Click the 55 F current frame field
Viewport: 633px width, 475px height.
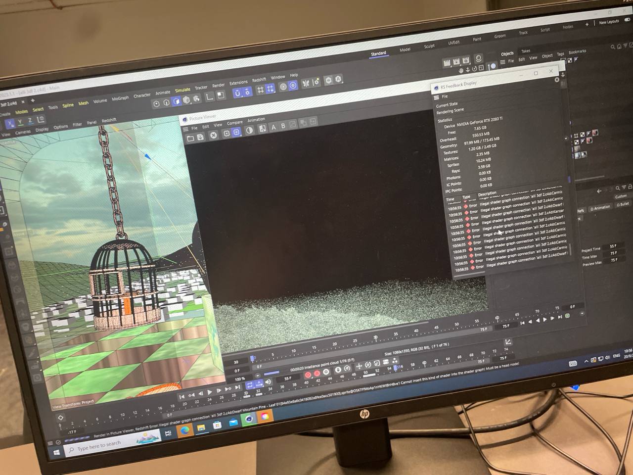pyautogui.click(x=288, y=379)
